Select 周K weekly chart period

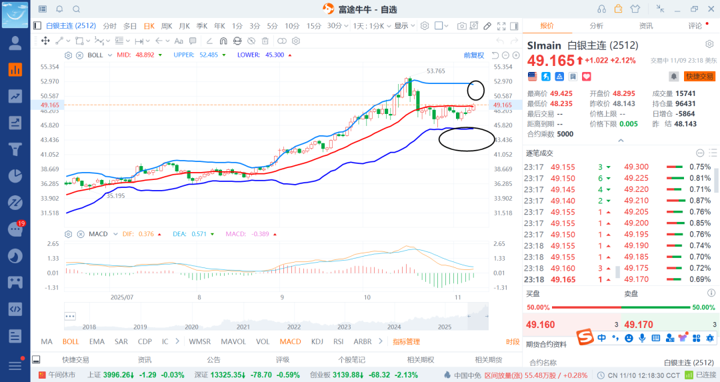[x=167, y=26]
